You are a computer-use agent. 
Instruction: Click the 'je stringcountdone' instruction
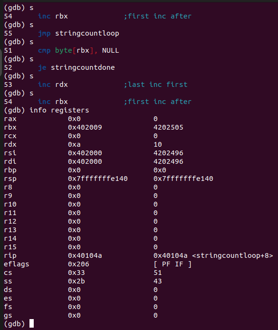pyautogui.click(x=76, y=67)
